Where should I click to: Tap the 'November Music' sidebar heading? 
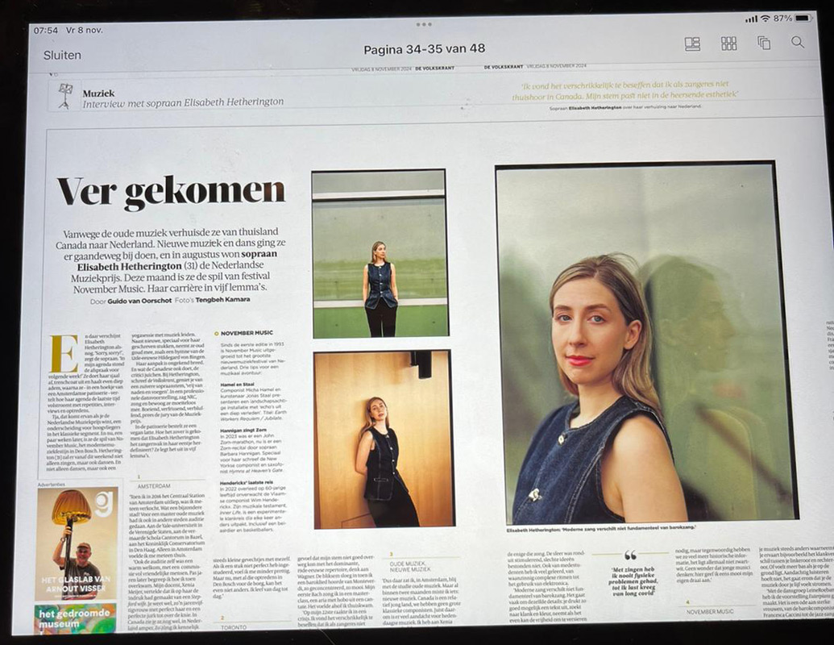click(246, 332)
